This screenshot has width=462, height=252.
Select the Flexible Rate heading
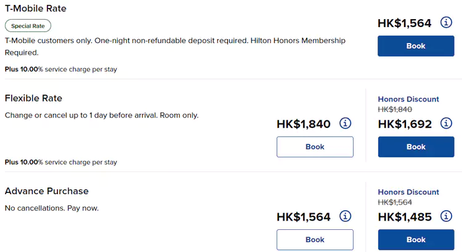point(33,98)
